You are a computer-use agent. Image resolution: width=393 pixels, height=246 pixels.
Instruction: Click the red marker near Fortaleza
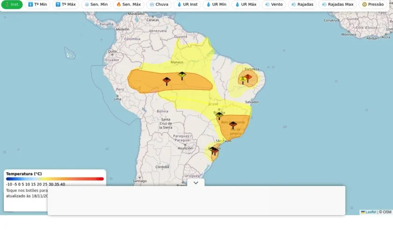248,78
